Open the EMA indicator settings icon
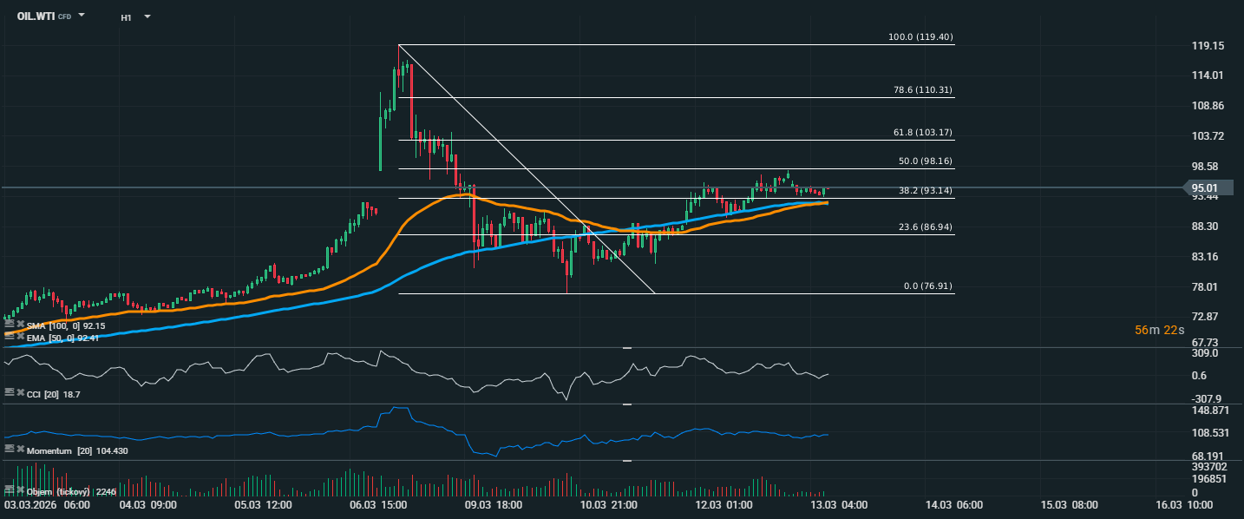 point(10,337)
